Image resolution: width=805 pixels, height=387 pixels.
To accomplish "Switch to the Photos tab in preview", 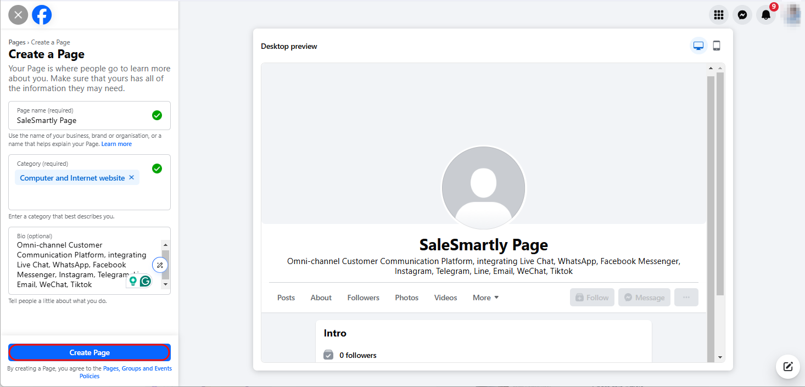I will pos(406,297).
